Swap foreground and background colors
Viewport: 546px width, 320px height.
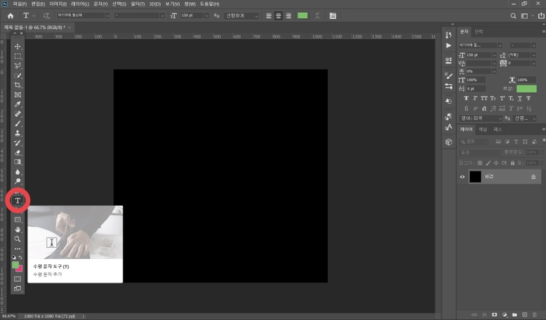coord(21,258)
